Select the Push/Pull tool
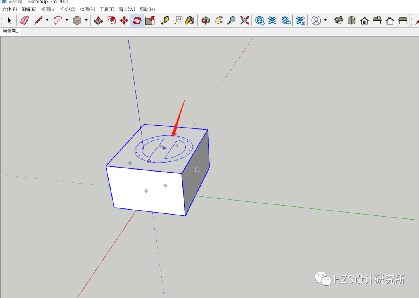This screenshot has width=419, height=298. tap(99, 20)
